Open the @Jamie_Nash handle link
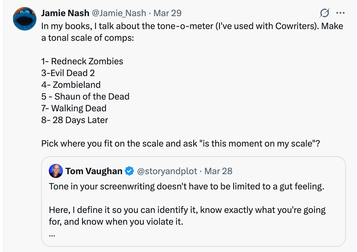357x252 pixels. tap(119, 13)
